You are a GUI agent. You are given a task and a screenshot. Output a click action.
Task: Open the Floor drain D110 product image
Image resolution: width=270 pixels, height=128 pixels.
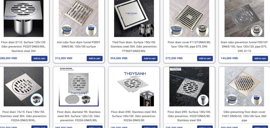(x=24, y=18)
